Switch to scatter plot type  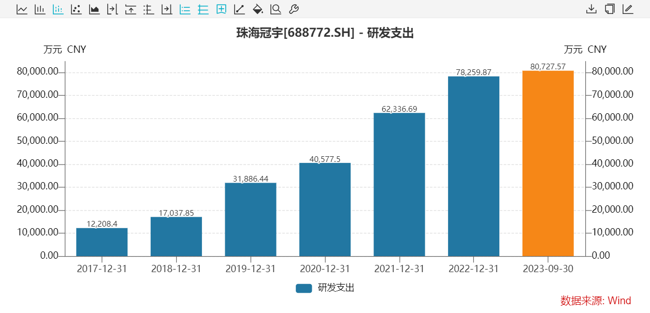[x=76, y=9]
